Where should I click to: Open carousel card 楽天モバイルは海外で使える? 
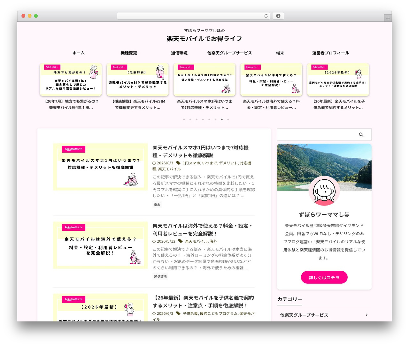click(x=271, y=87)
